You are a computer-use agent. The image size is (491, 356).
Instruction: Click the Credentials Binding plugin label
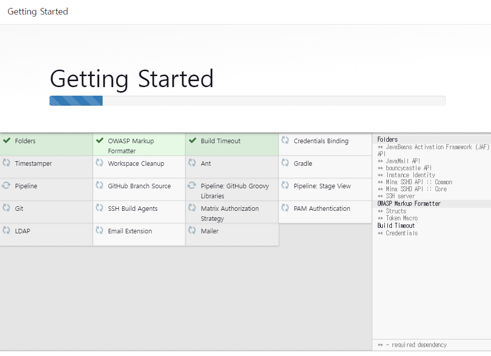coord(321,141)
